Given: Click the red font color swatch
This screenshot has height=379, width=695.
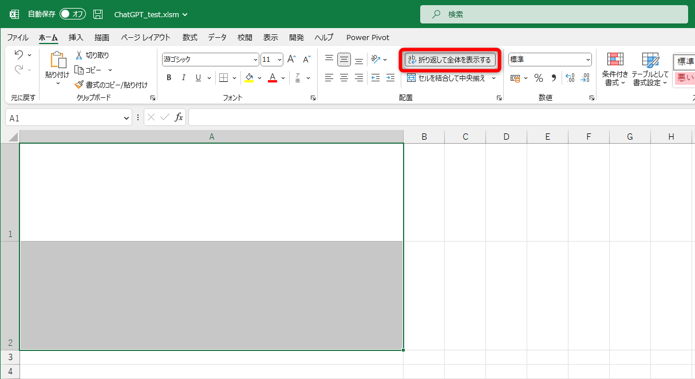Looking at the screenshot, I should [271, 81].
